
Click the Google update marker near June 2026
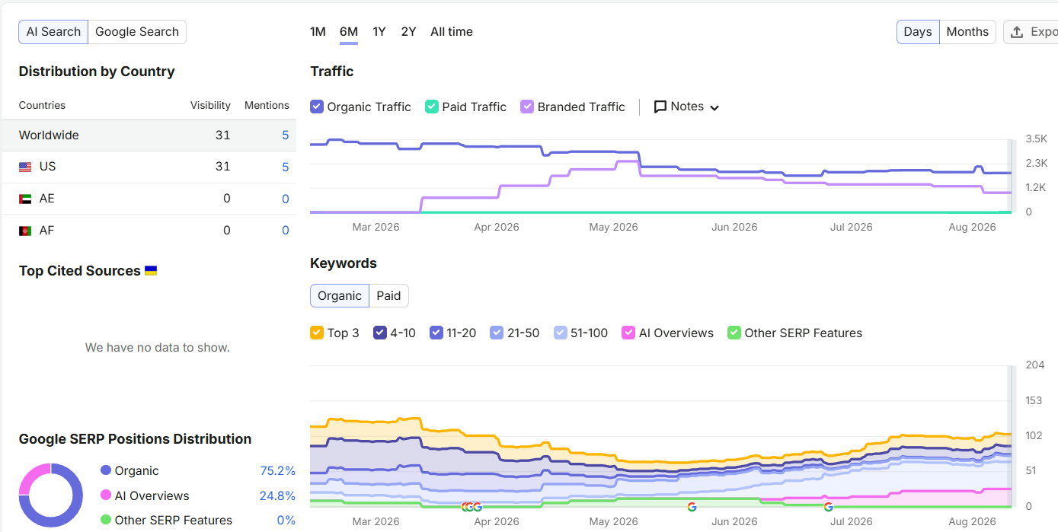click(x=692, y=506)
